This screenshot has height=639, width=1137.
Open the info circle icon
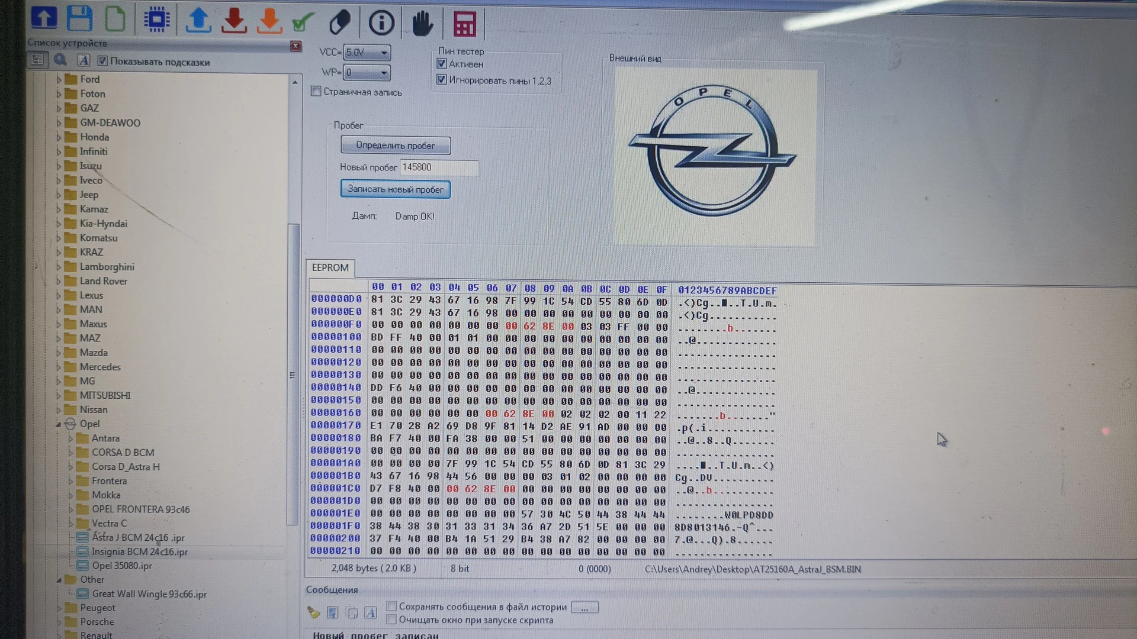point(381,23)
